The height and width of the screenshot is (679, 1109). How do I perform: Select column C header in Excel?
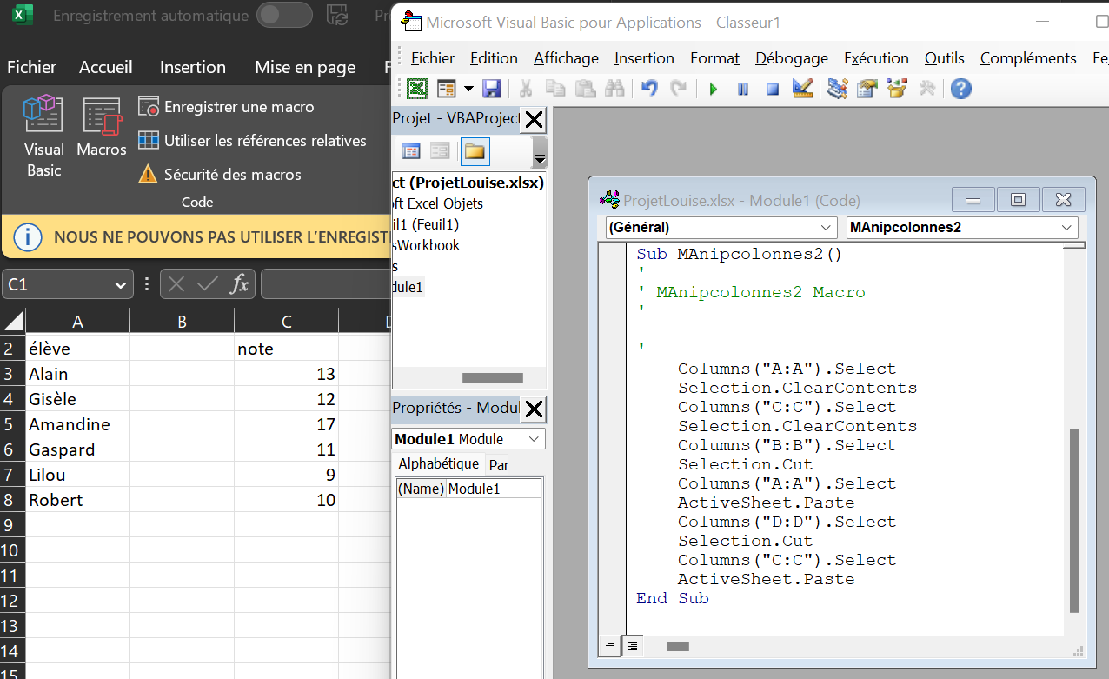coord(286,322)
